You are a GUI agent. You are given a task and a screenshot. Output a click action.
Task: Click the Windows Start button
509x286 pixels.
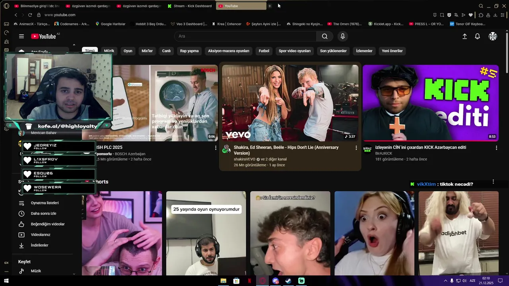pos(6,281)
